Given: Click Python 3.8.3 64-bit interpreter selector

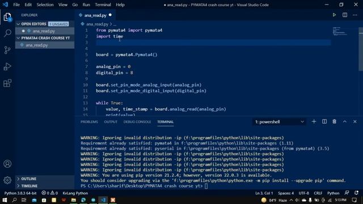Looking at the screenshot, I should pos(20,193).
